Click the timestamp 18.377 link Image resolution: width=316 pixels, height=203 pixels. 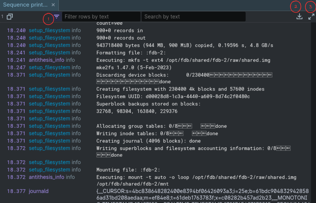[x=16, y=191]
